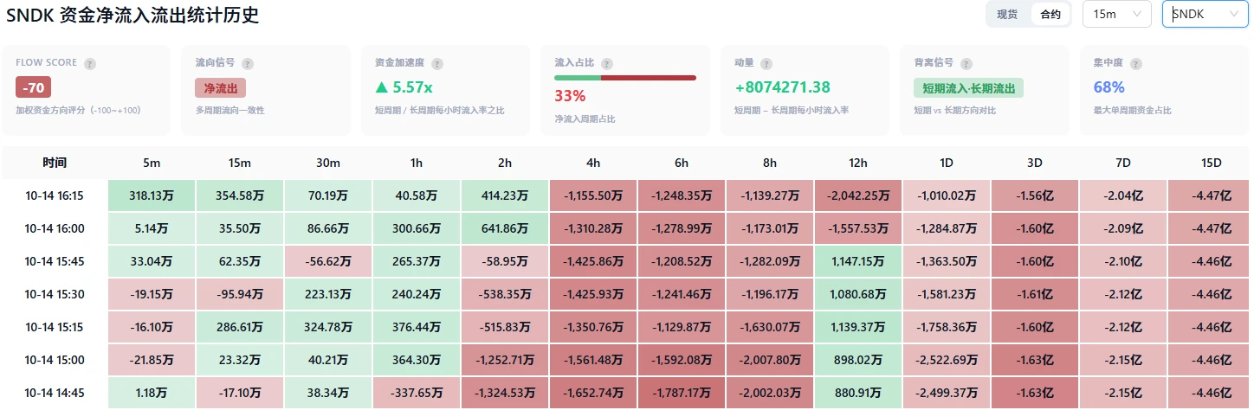The image size is (1254, 410).
Task: Select the -2.04亿 cell
Action: (1123, 195)
